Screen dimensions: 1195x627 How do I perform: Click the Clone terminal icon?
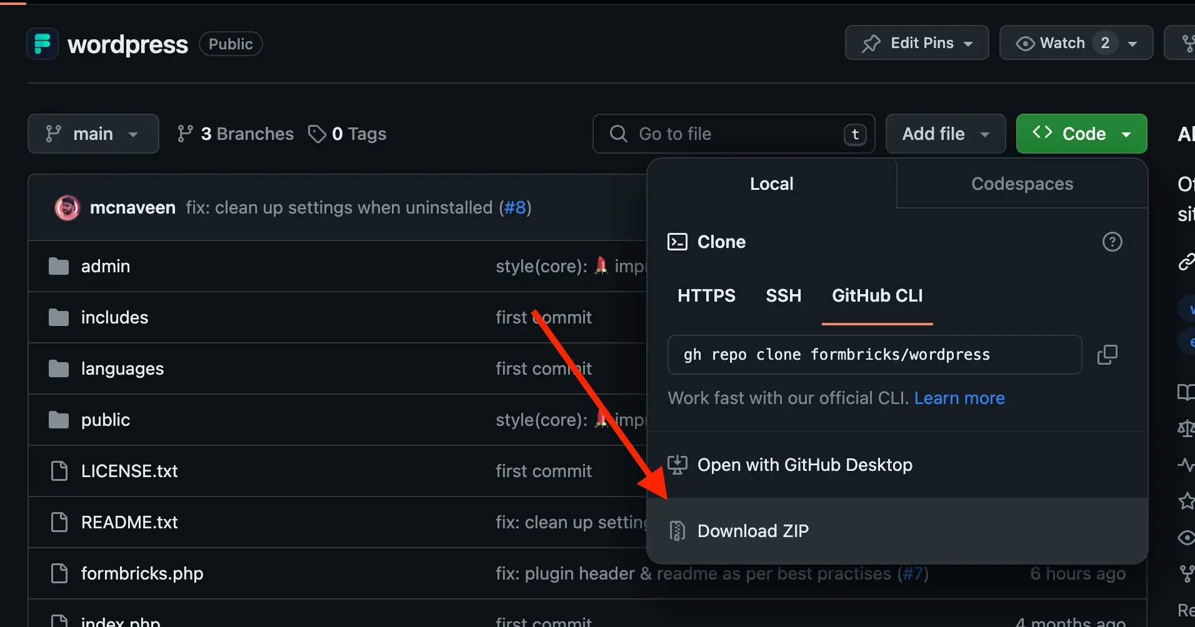tap(677, 242)
